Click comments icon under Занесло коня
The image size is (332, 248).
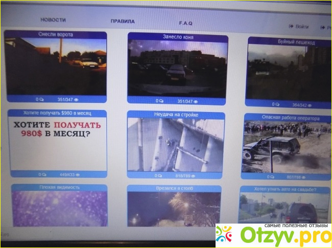[162, 101]
